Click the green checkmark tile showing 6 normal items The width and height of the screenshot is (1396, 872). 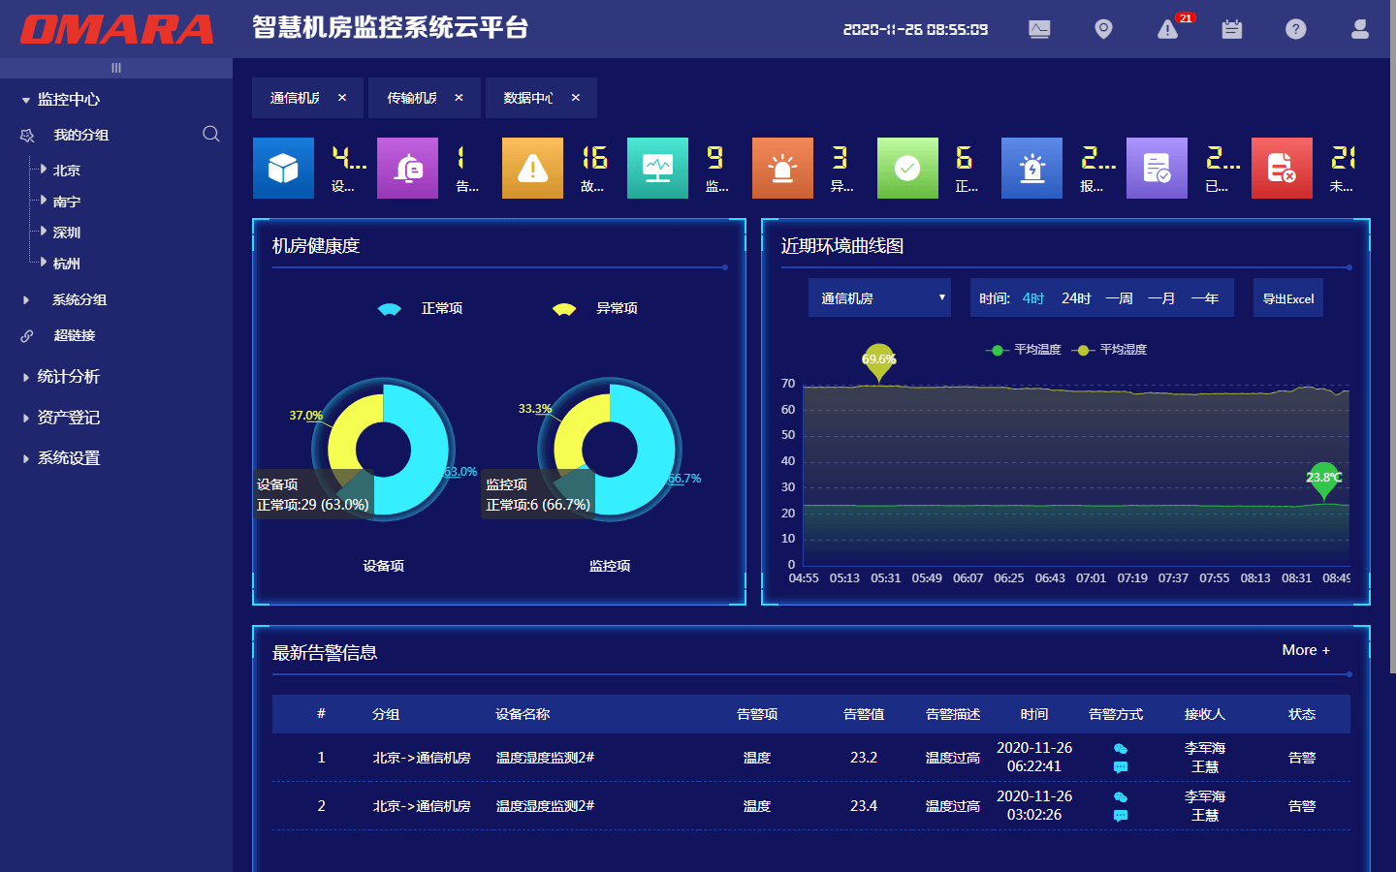pos(907,168)
